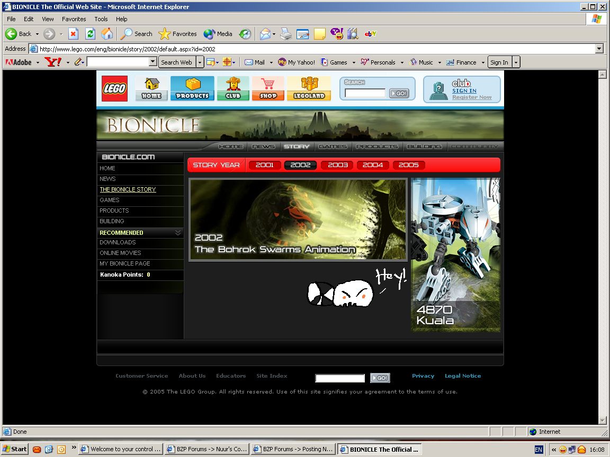
Task: Click the Edit page toolbar icon
Action: (303, 34)
